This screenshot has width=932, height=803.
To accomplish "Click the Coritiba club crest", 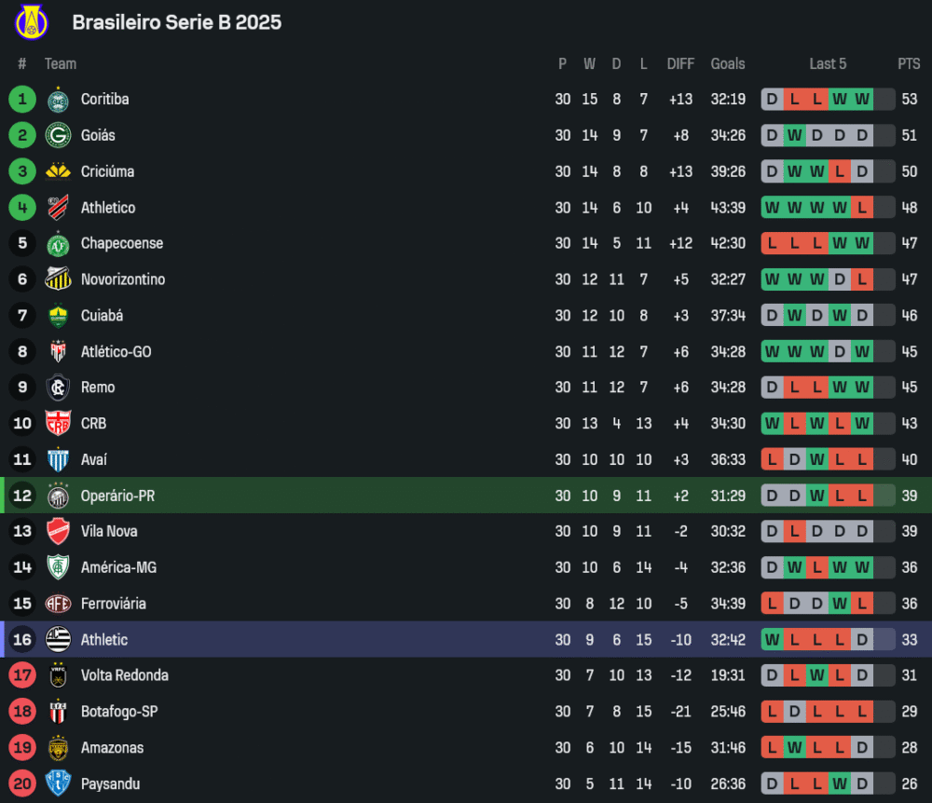I will pos(58,100).
